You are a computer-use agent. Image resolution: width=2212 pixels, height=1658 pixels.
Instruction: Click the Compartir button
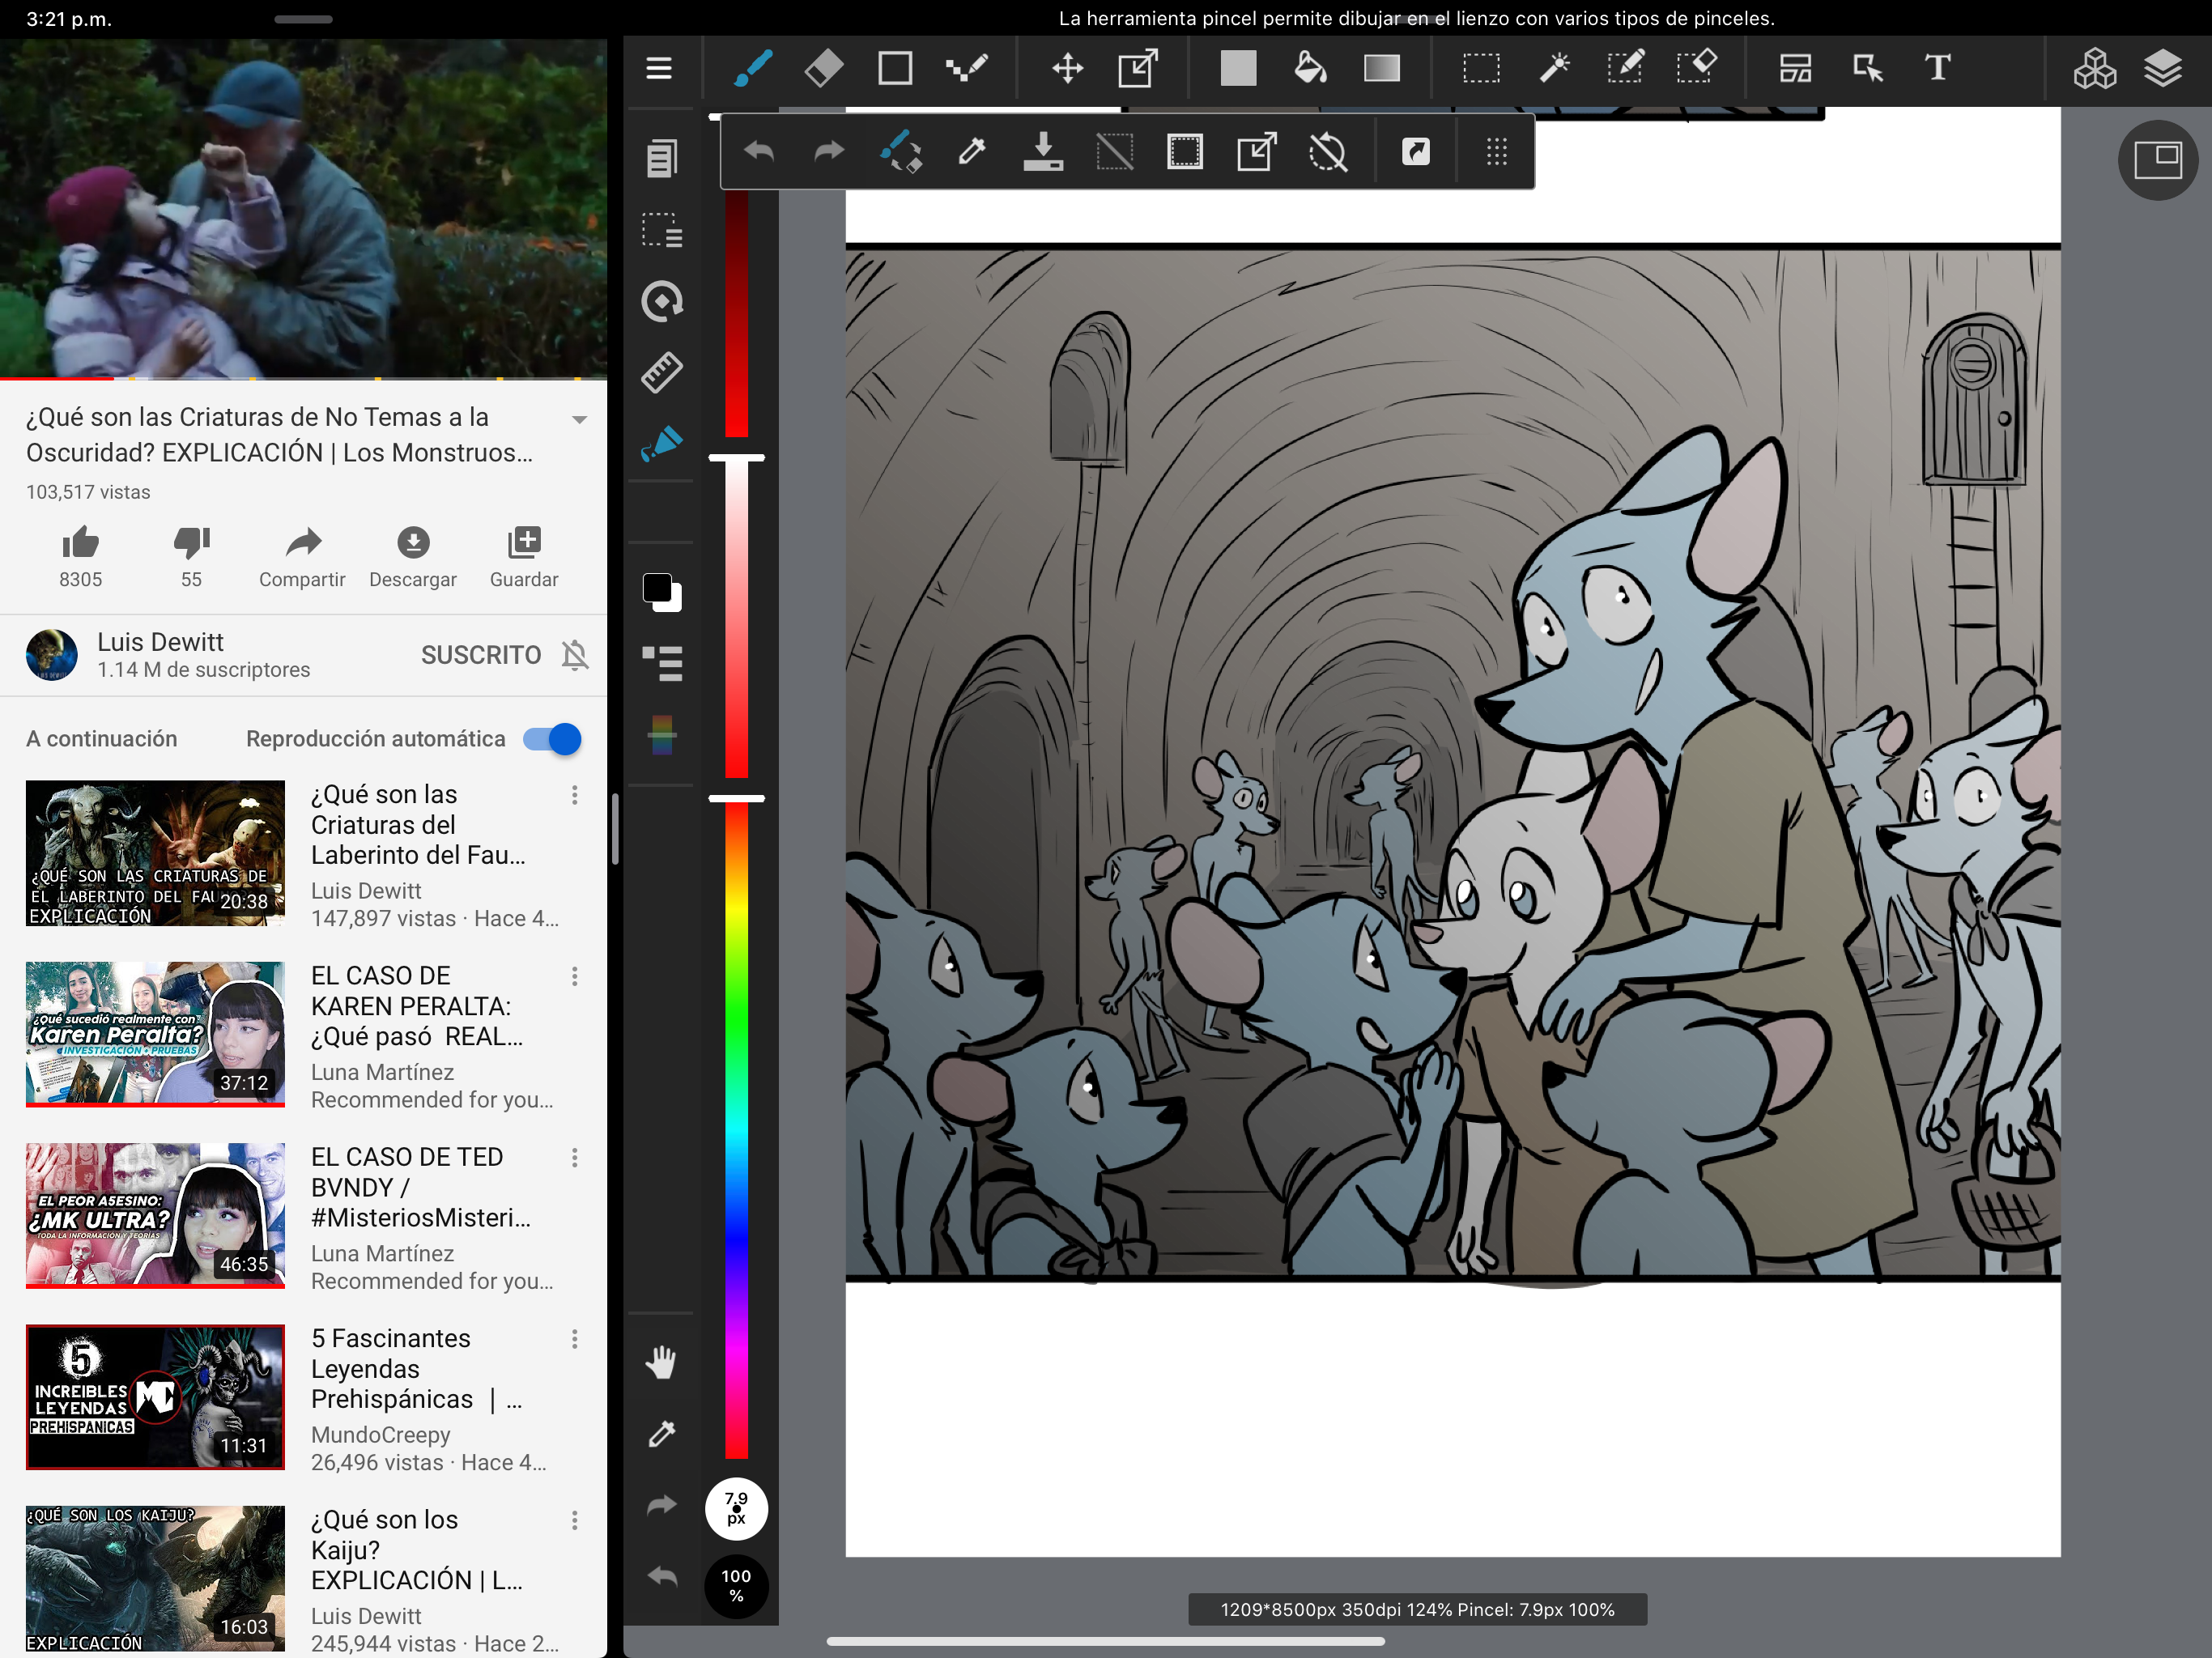[x=302, y=556]
